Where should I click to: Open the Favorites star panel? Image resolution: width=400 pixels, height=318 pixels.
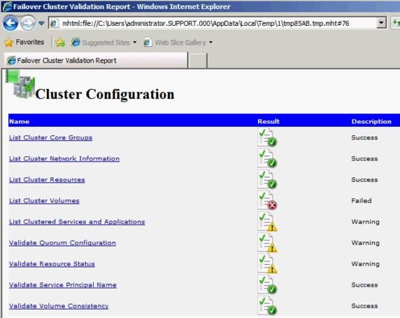coord(24,42)
